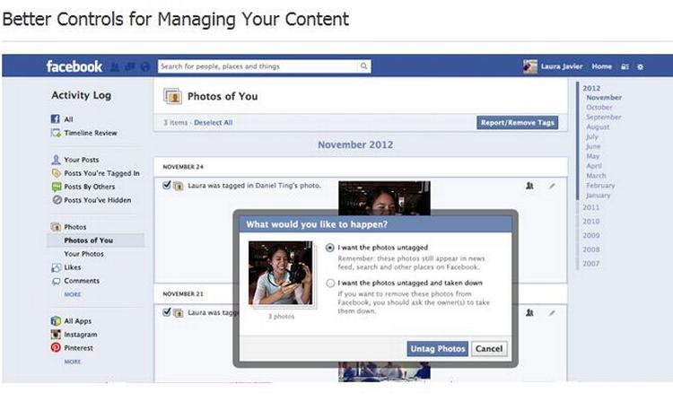This screenshot has height=419, width=673.
Task: Expand the 2011 year in timeline
Action: 590,207
